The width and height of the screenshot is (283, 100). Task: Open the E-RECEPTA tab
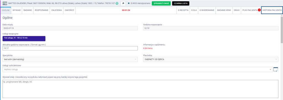(x=183, y=10)
